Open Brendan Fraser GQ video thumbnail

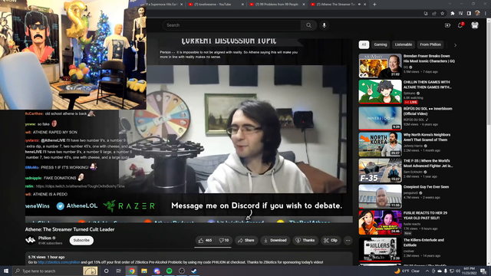point(381,66)
